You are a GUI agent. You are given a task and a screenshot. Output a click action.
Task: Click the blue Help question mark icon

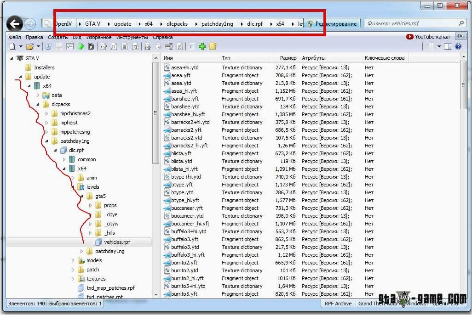coord(458,46)
